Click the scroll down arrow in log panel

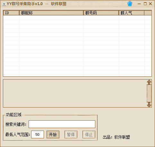tap(149, 105)
